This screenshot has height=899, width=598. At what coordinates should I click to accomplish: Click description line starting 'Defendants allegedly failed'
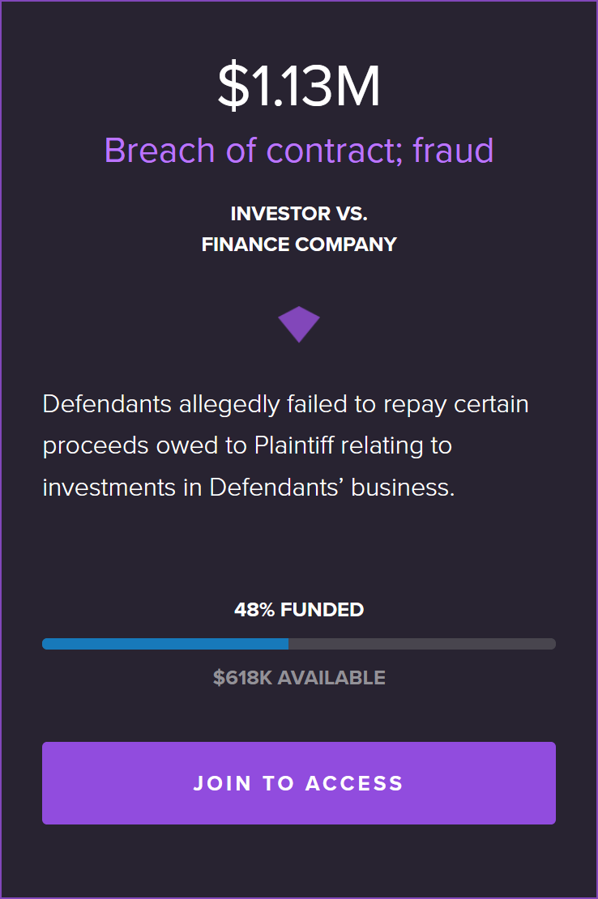pos(285,404)
